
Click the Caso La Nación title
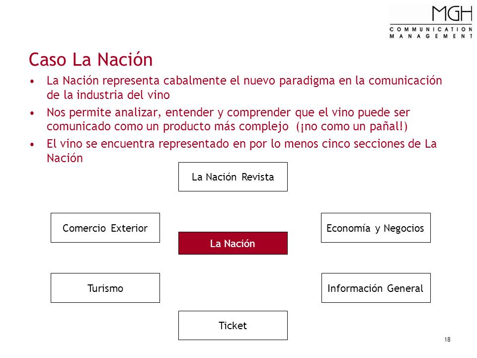point(90,59)
